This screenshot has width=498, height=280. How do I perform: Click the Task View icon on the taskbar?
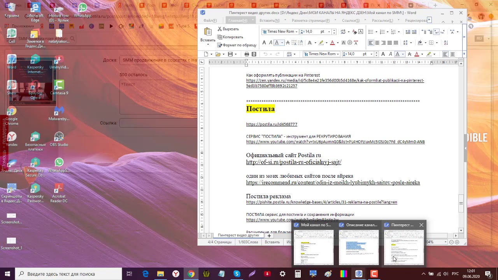(130, 274)
